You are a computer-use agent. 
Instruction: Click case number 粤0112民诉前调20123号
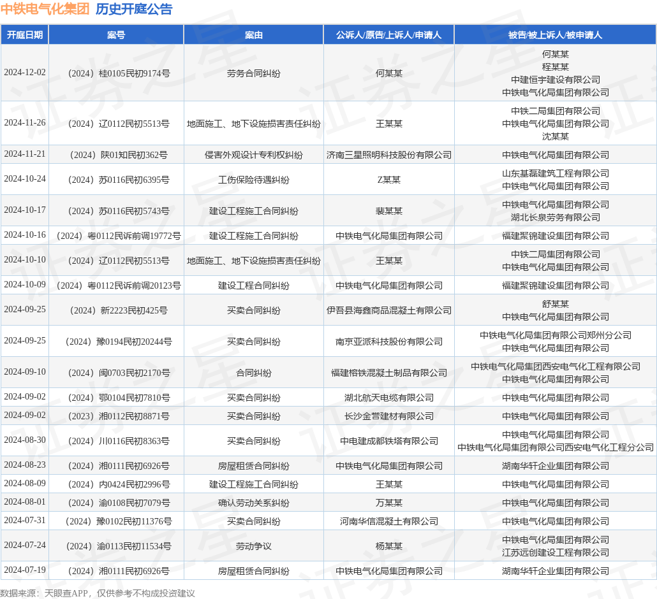tap(119, 285)
